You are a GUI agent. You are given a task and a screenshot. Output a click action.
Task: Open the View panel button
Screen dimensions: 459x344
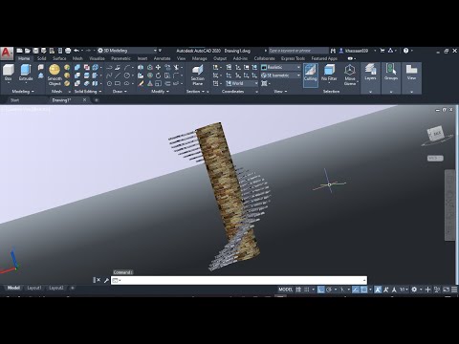click(x=411, y=77)
